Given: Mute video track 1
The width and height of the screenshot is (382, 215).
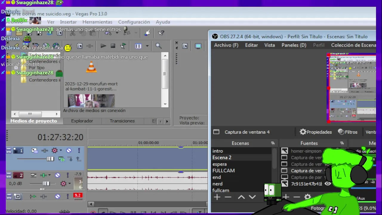Looking at the screenshot, I should tap(69, 150).
